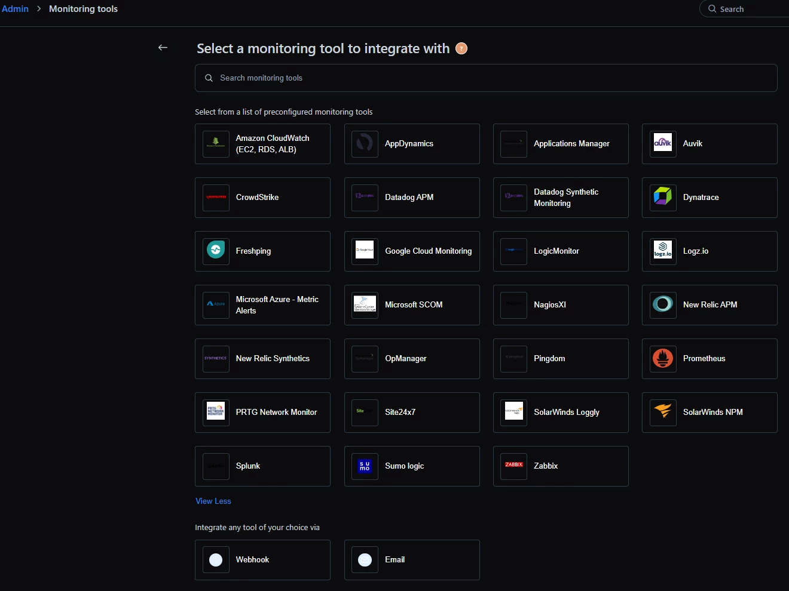Select the Pingdom label text
789x591 pixels.
point(549,359)
